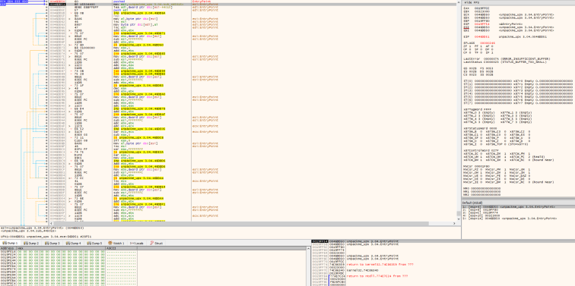Select the MM0 register row
Screen dimensions: 575x286
[x=482, y=188]
